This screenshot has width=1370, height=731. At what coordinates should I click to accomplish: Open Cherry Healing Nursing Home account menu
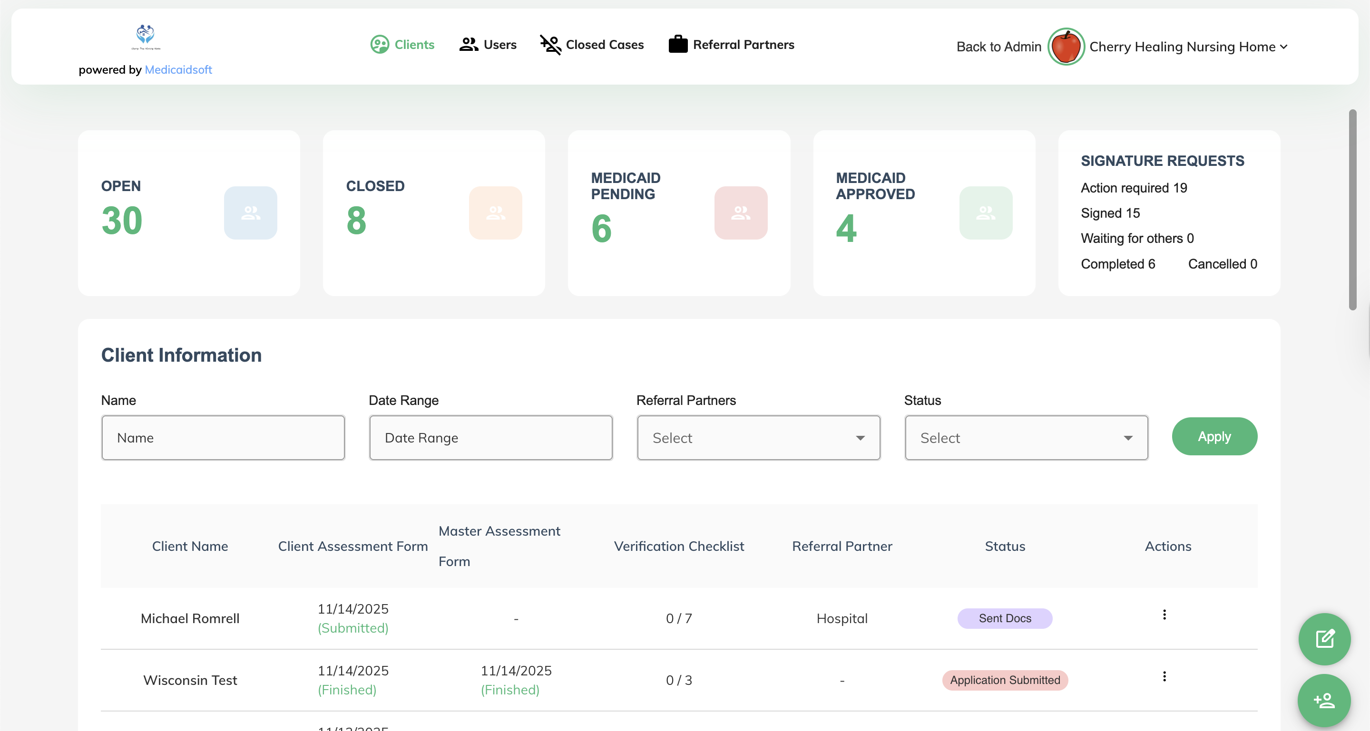tap(1189, 47)
